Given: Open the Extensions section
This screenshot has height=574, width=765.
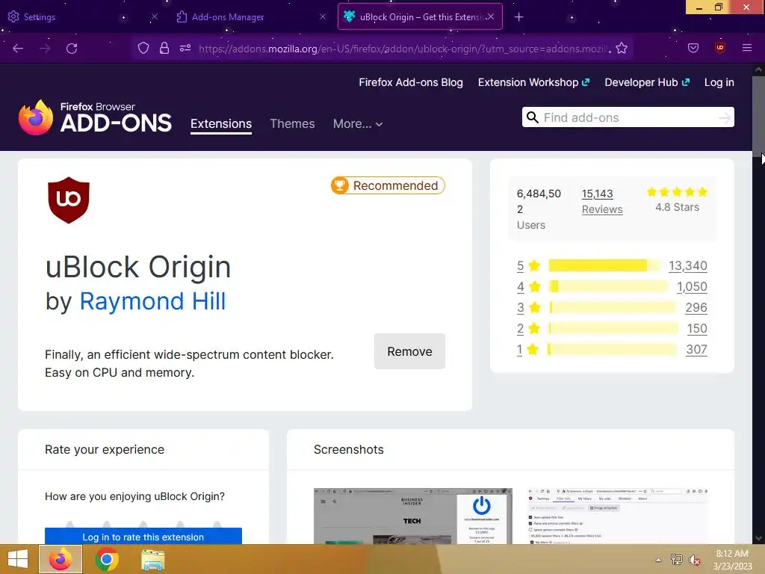Looking at the screenshot, I should (221, 123).
